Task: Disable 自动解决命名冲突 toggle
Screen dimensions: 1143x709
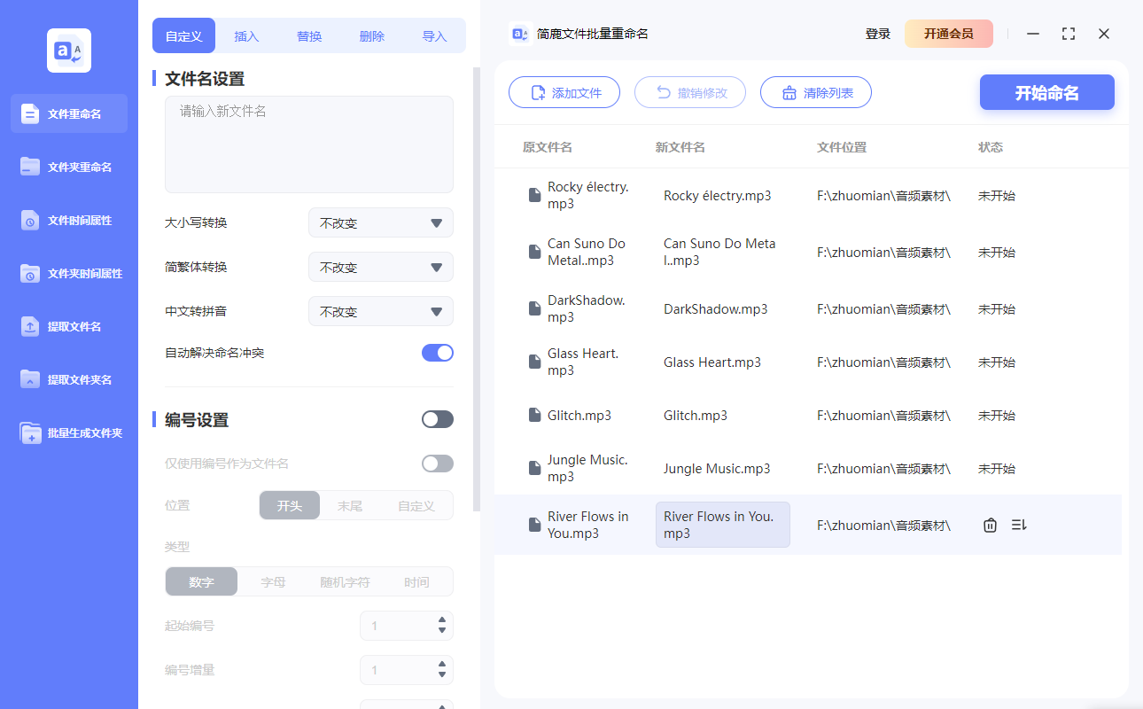Action: pos(437,352)
